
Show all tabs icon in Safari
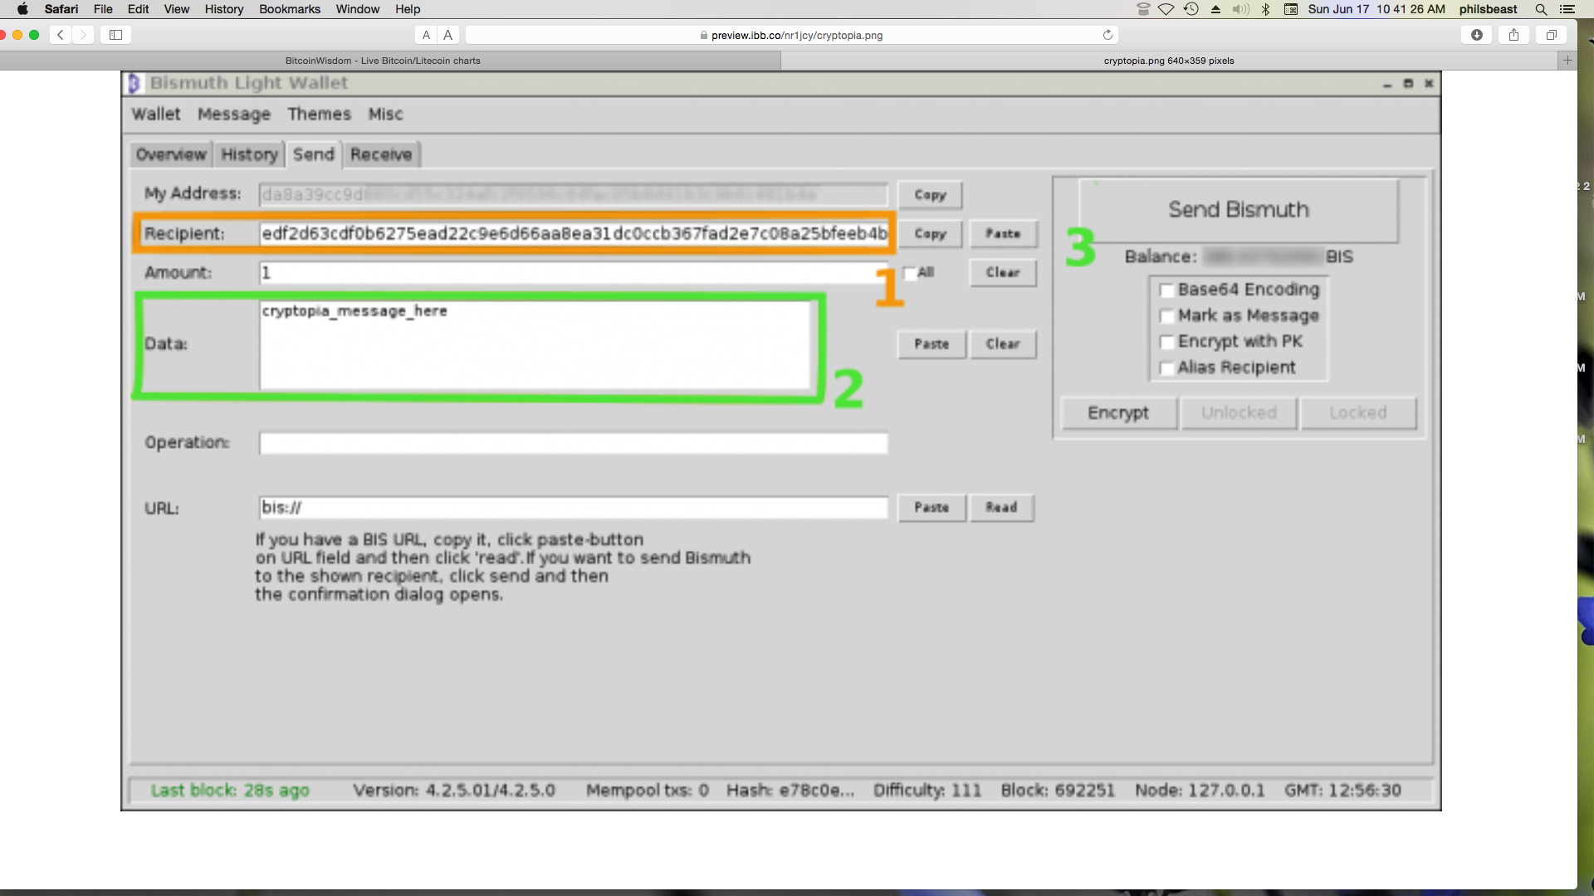1551,35
